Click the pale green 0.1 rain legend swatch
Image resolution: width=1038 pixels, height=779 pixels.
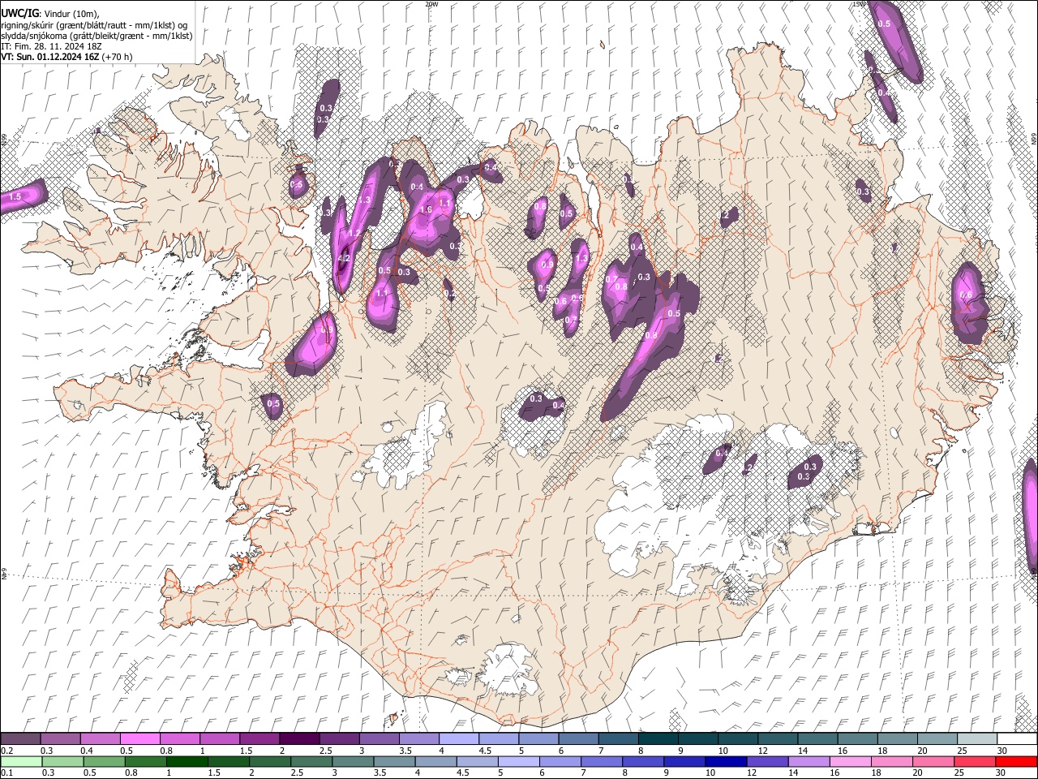click(x=22, y=761)
